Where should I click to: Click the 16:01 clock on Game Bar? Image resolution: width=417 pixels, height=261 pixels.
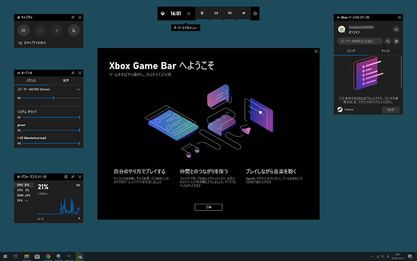176,14
